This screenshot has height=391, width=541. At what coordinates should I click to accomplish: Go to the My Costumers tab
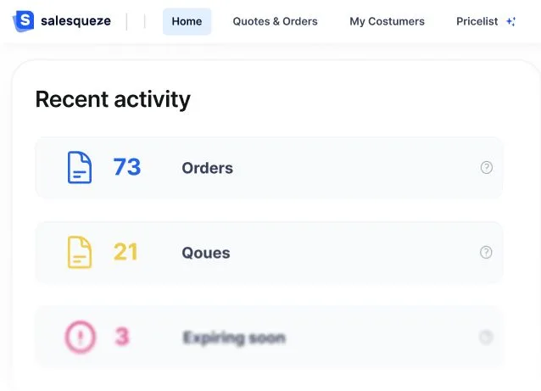tap(387, 21)
